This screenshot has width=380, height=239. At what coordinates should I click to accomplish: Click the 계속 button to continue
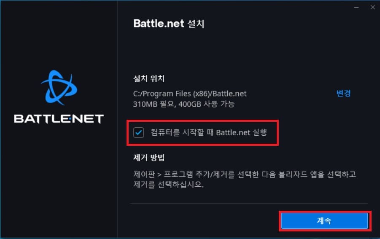[x=325, y=221]
